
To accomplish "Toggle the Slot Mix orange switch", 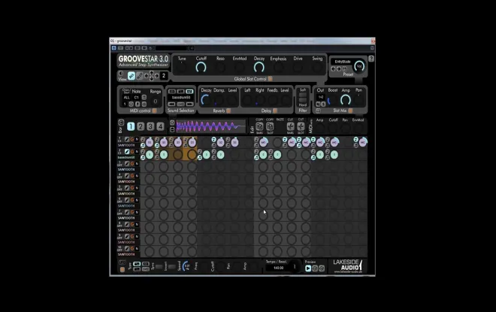I will [x=350, y=111].
